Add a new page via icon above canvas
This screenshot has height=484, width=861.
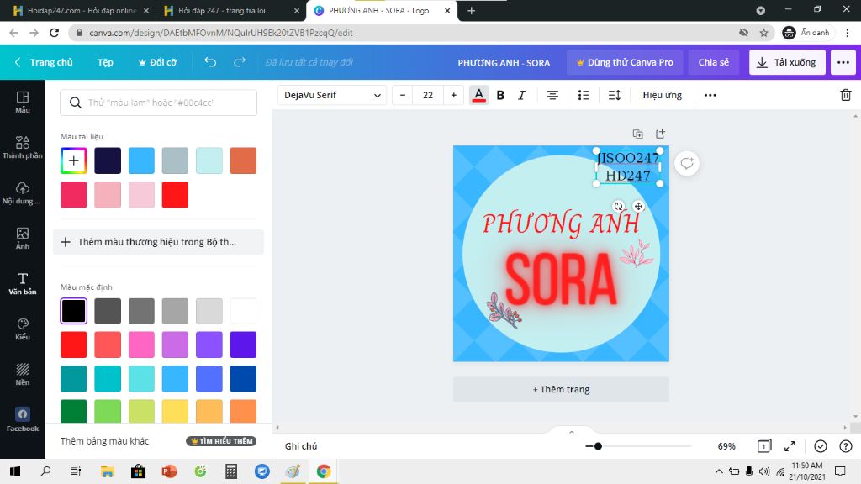(x=660, y=134)
